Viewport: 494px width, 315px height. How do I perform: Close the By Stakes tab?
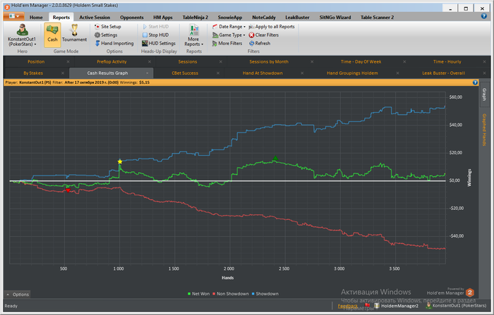[63, 73]
